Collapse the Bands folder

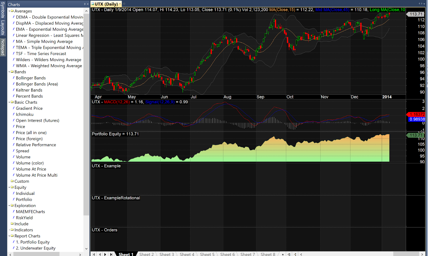click(9, 72)
